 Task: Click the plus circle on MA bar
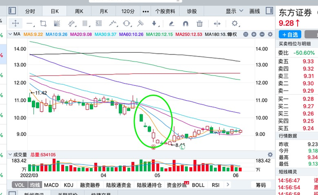click(x=254, y=34)
